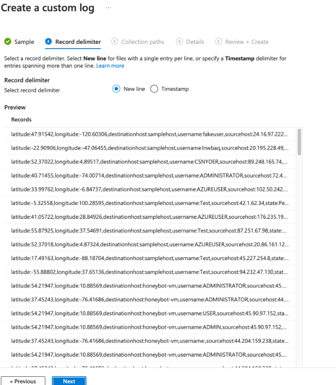Viewport: 336px width, 385px height.
Task: Click the step 4 Details circle icon
Action: click(x=179, y=42)
